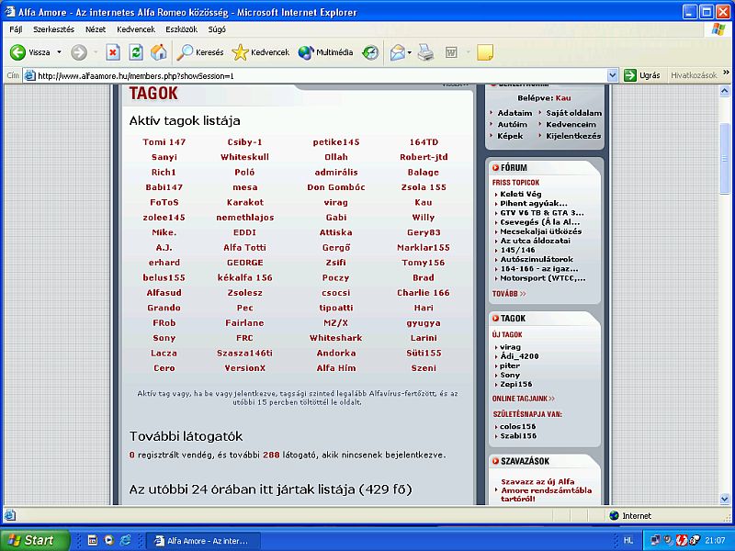Open the Súgó menu
The image size is (735, 551).
click(x=217, y=29)
